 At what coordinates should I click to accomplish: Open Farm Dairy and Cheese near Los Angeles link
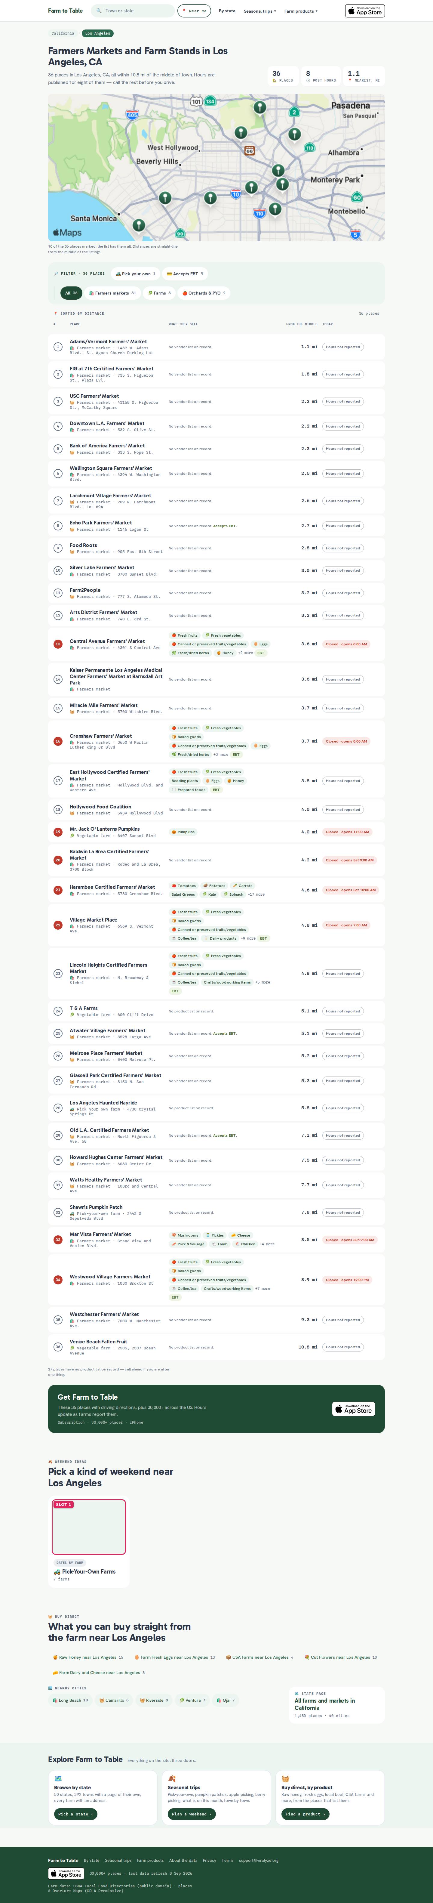pos(99,1673)
